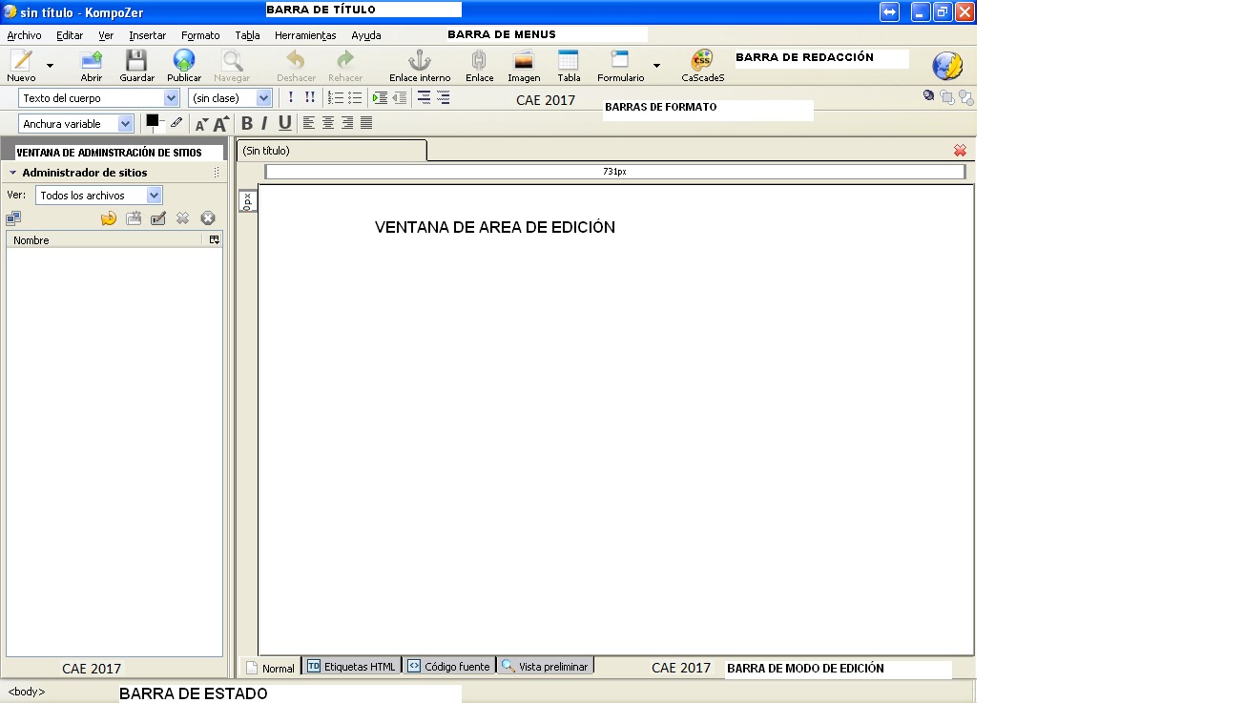Image resolution: width=1244 pixels, height=703 pixels.
Task: Align text to the right
Action: 347,123
